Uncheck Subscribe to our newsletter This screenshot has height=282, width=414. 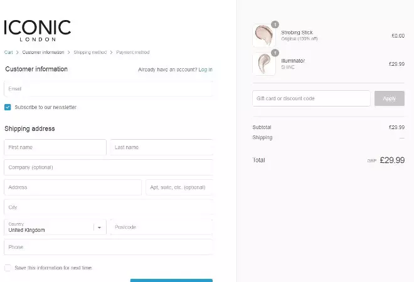pos(8,107)
